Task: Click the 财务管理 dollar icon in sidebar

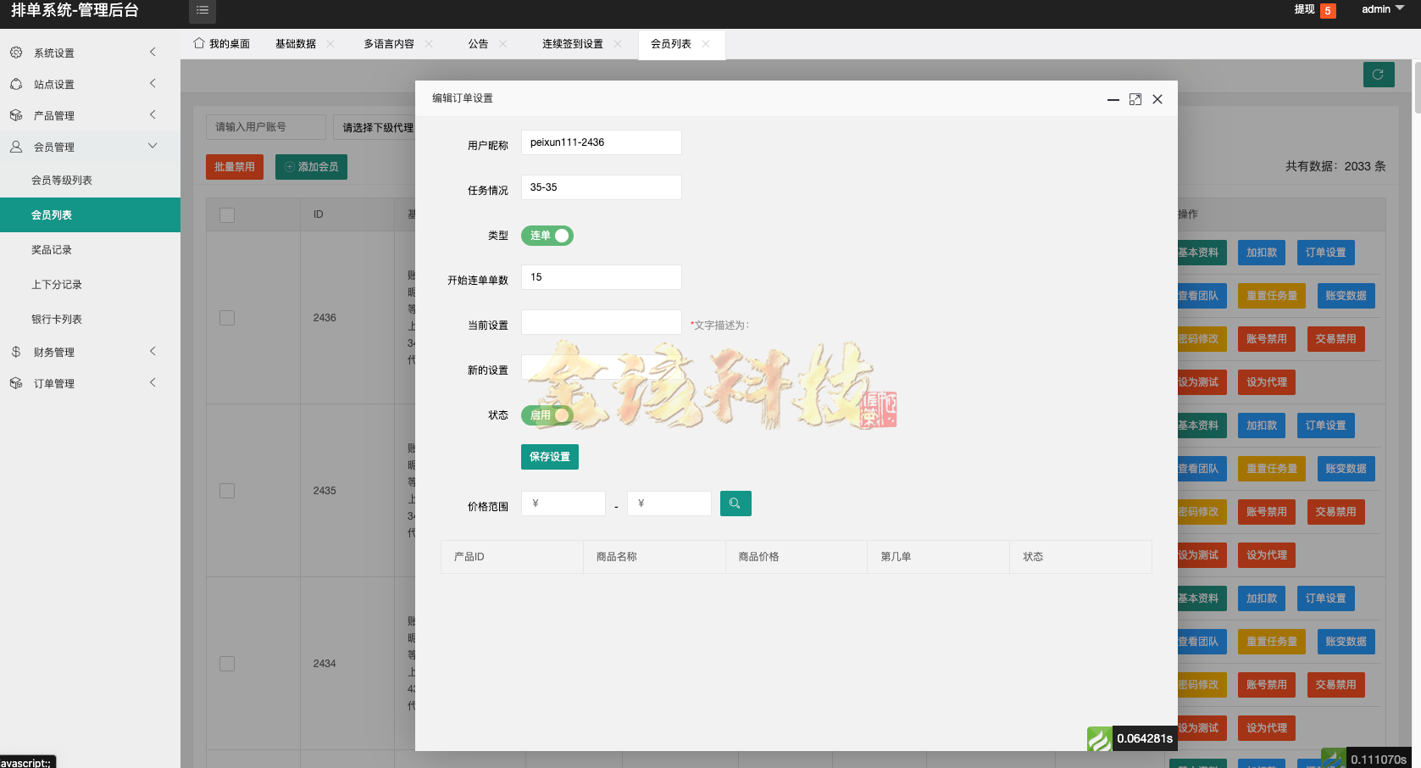Action: pos(15,351)
